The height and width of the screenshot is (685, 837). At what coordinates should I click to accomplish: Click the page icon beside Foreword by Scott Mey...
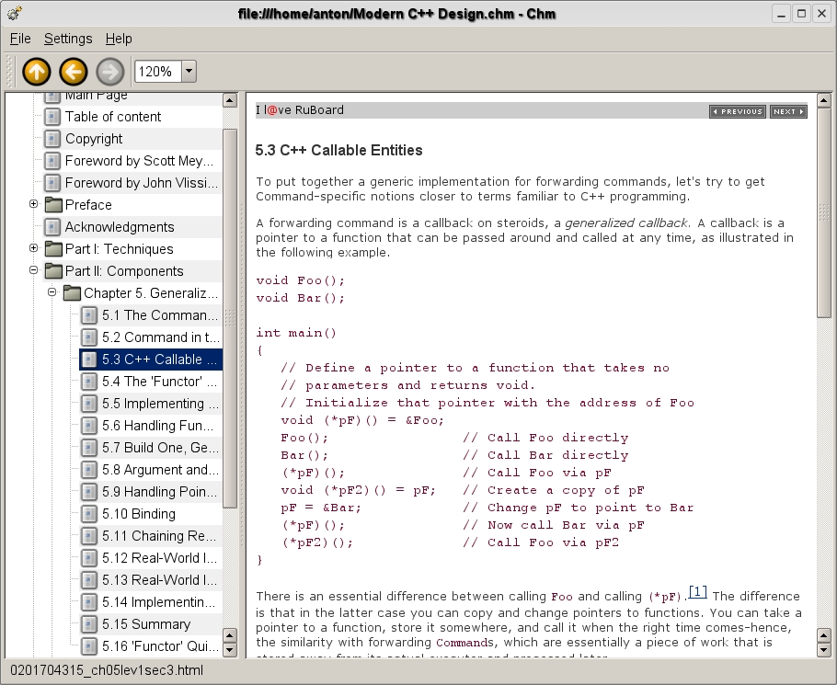pyautogui.click(x=52, y=161)
